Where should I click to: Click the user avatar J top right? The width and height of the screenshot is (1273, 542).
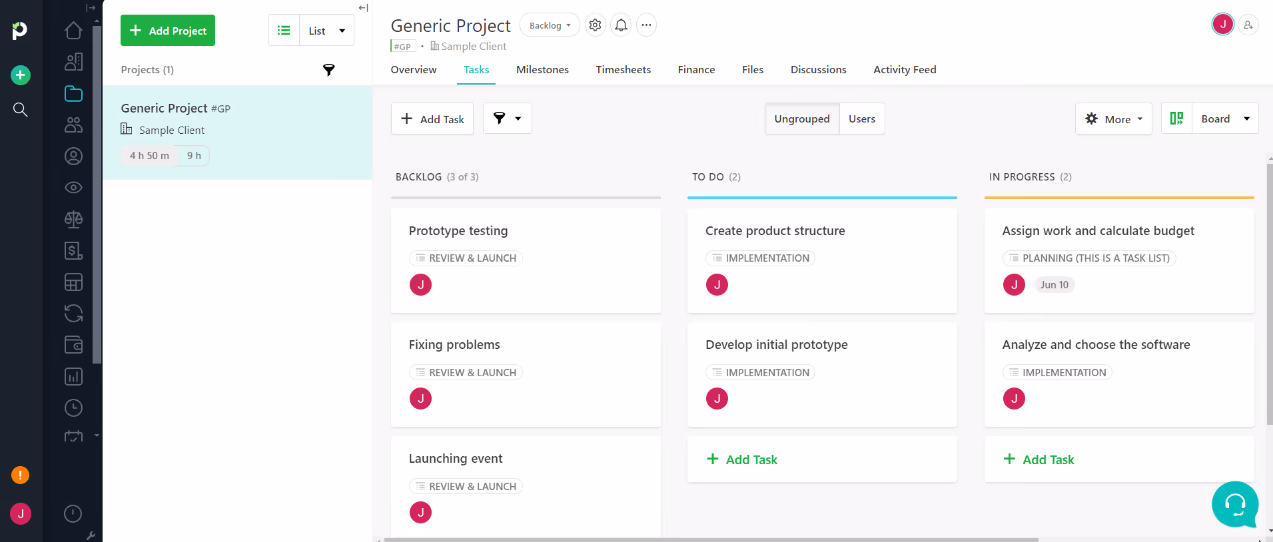tap(1223, 24)
